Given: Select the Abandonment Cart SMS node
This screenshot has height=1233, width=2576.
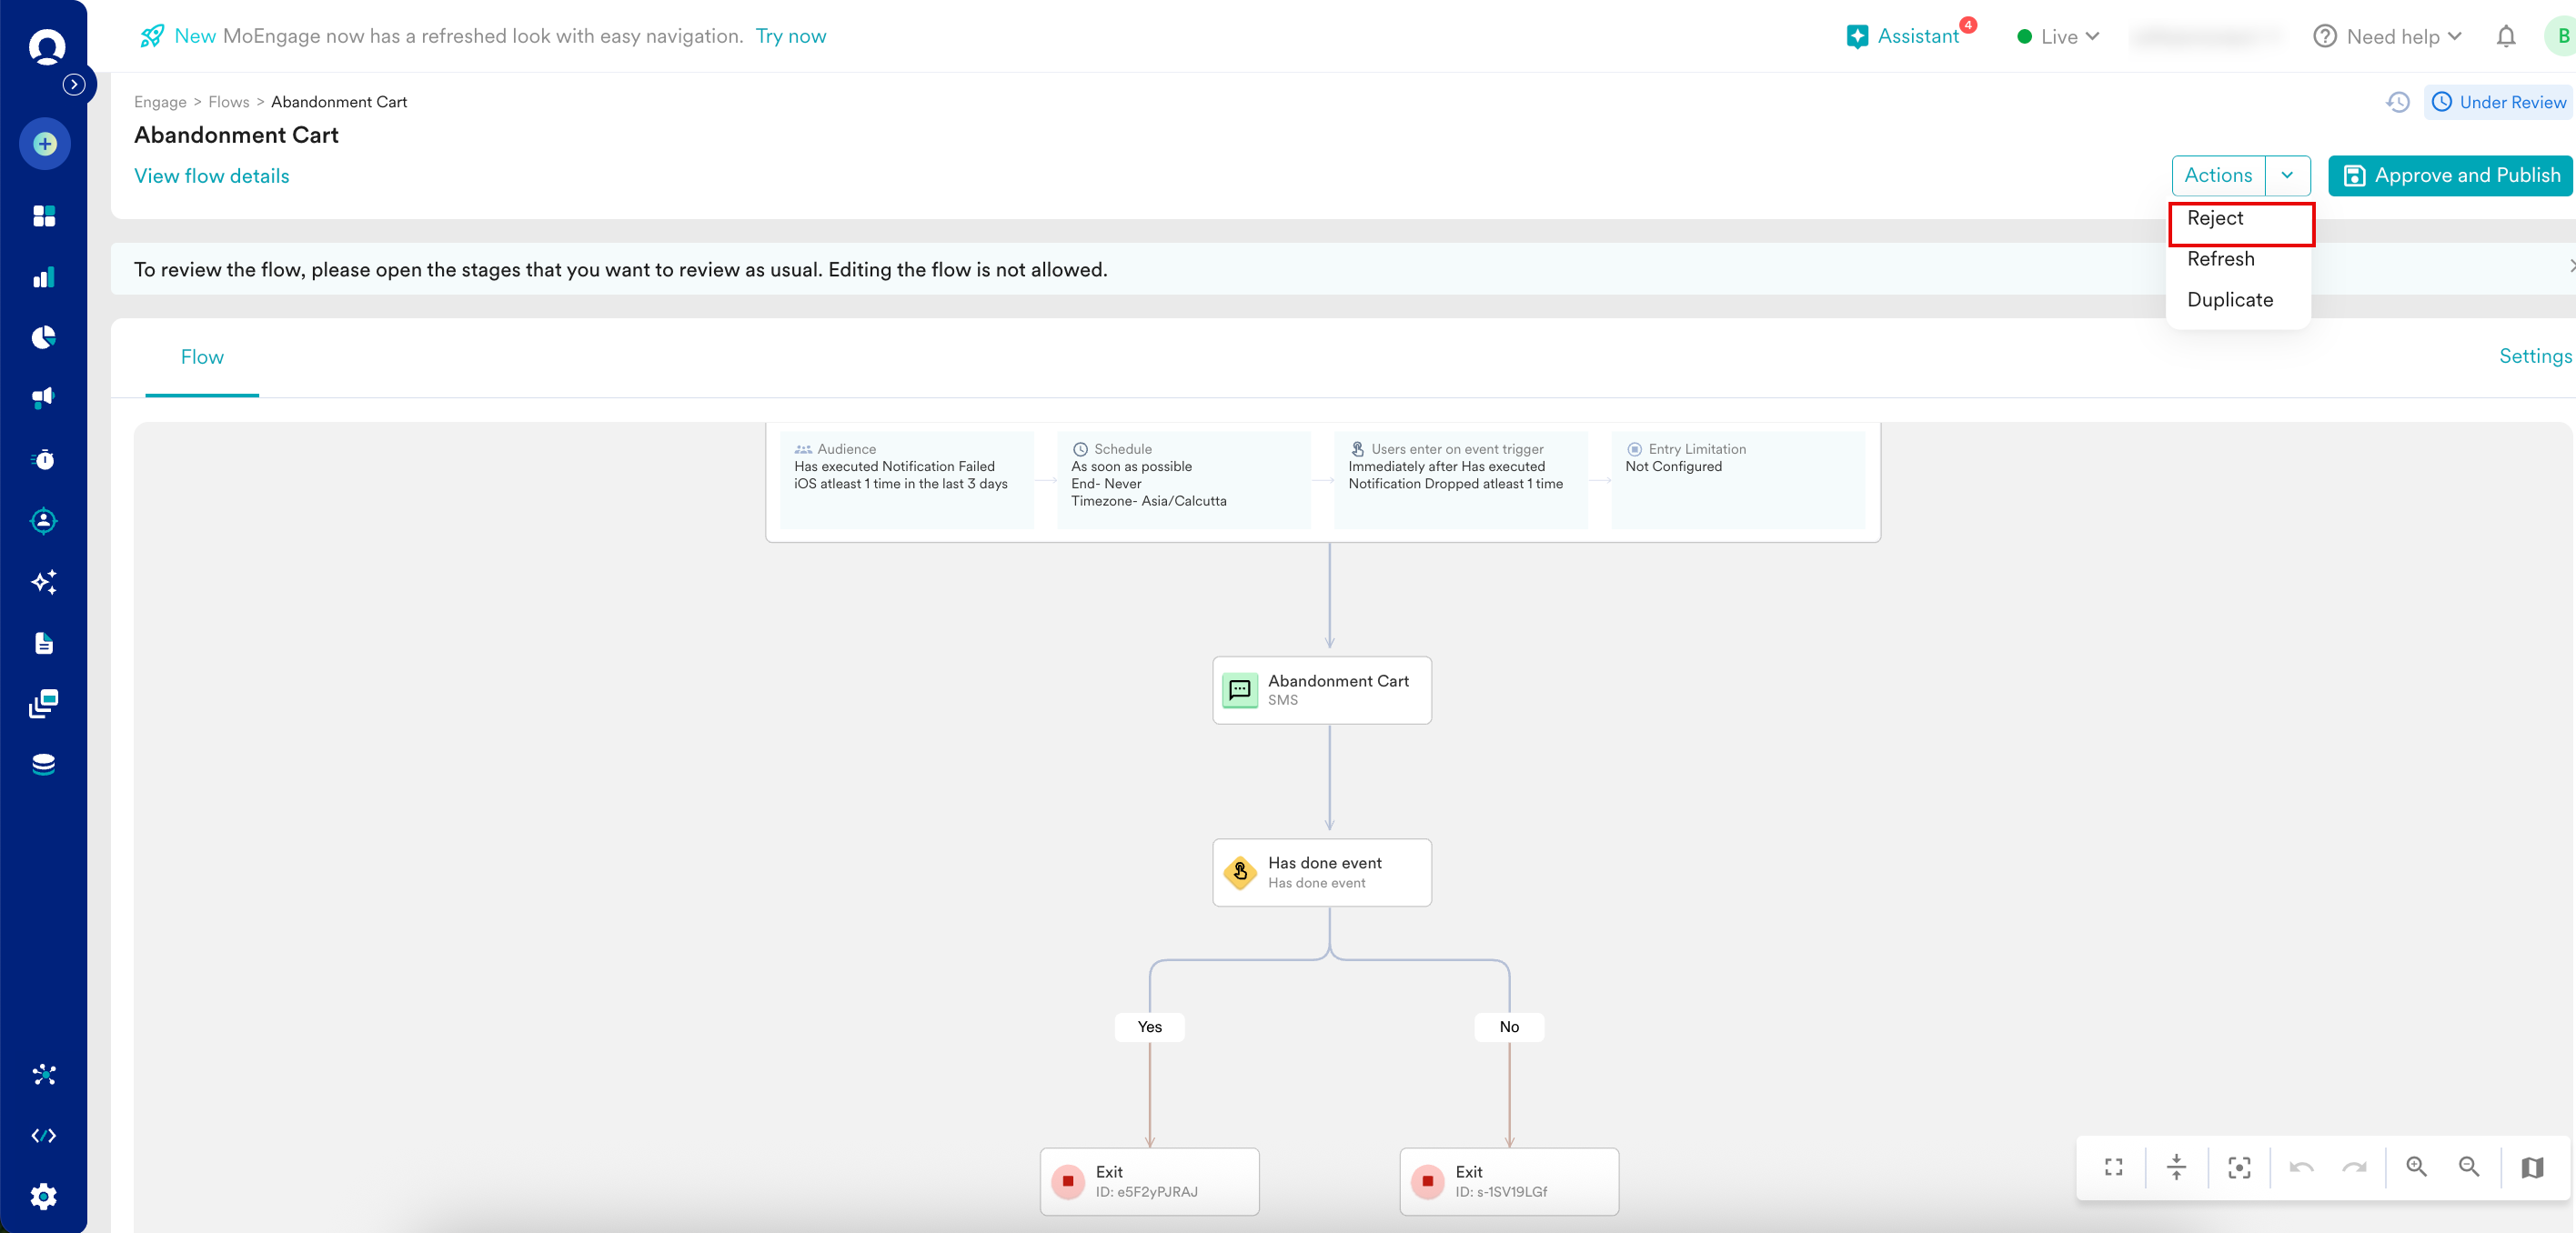Looking at the screenshot, I should pos(1321,689).
